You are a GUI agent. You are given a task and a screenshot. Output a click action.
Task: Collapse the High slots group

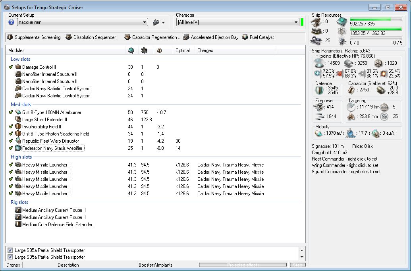click(21, 157)
